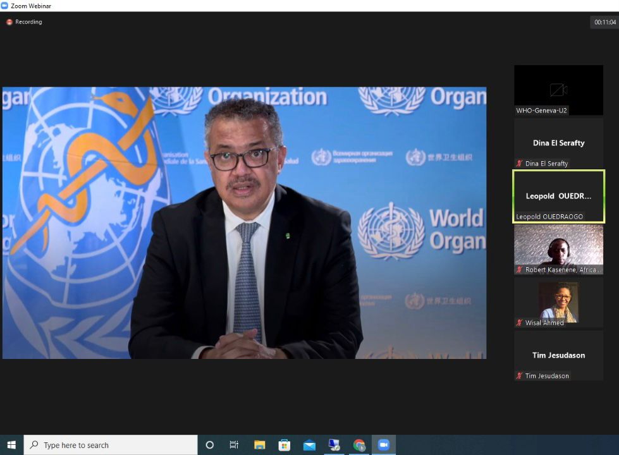
Task: Select Wisal Ahmed's video thumbnail
Action: 558,302
